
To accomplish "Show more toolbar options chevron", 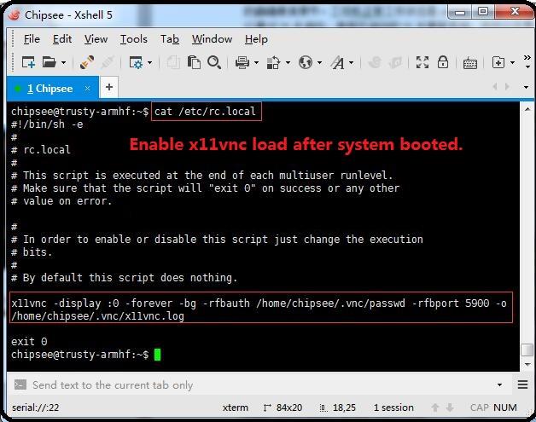I will tap(527, 61).
